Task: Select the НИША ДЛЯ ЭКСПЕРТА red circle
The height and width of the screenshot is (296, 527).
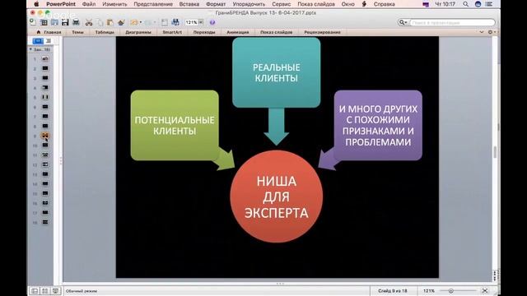Action: point(277,197)
